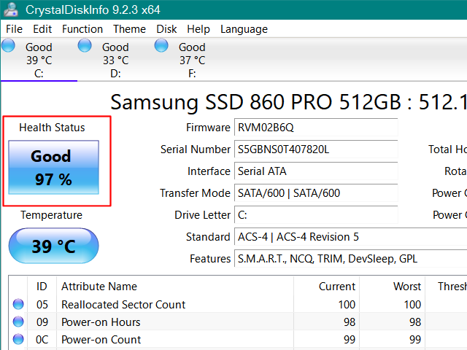Open the Edit menu
The height and width of the screenshot is (350, 467).
(x=42, y=29)
